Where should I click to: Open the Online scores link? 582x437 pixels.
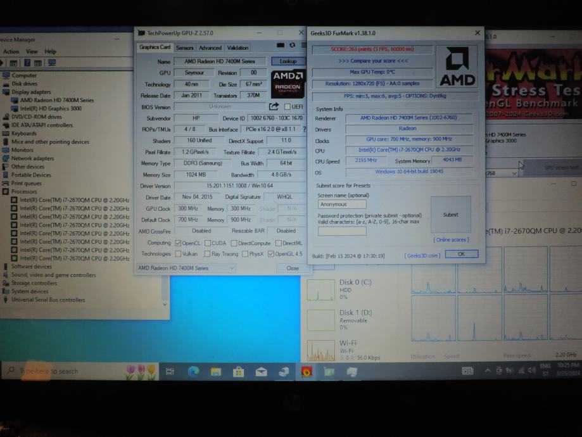point(451,240)
